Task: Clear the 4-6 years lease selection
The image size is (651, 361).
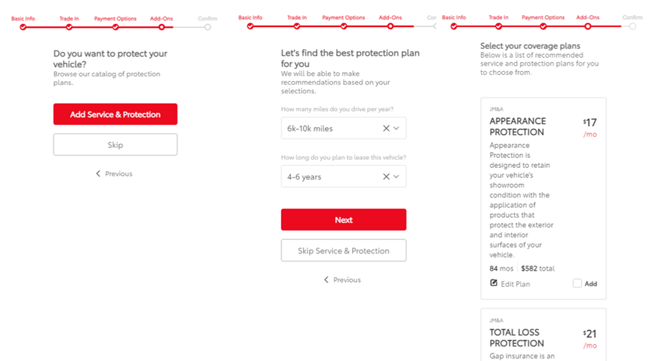Action: [x=386, y=177]
